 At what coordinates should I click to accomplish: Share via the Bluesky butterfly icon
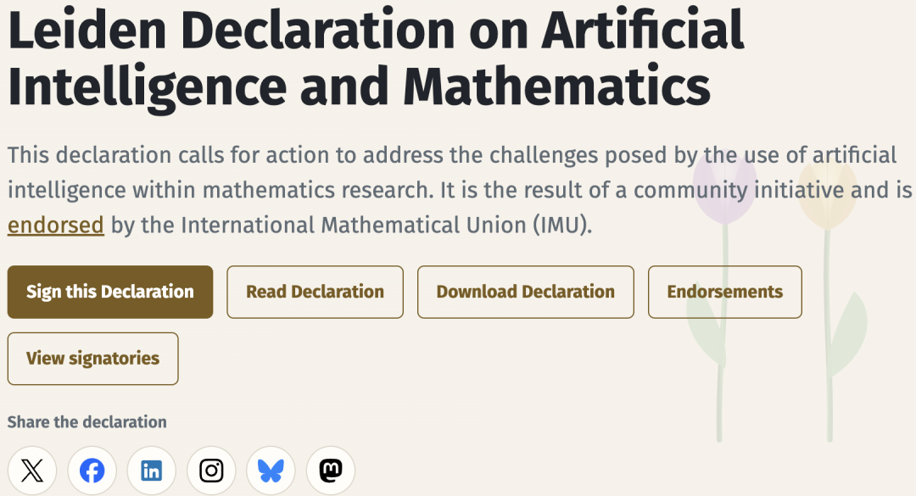tap(271, 471)
